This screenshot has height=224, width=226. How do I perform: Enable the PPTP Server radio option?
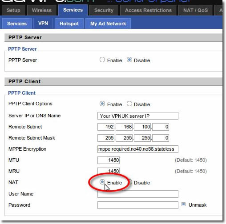102,60
